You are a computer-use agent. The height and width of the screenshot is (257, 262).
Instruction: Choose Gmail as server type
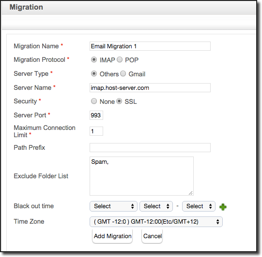123,73
